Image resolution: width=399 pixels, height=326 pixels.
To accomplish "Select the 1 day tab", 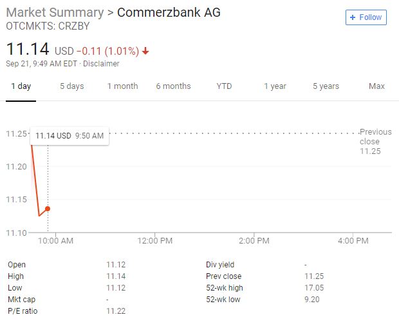I will tap(21, 86).
